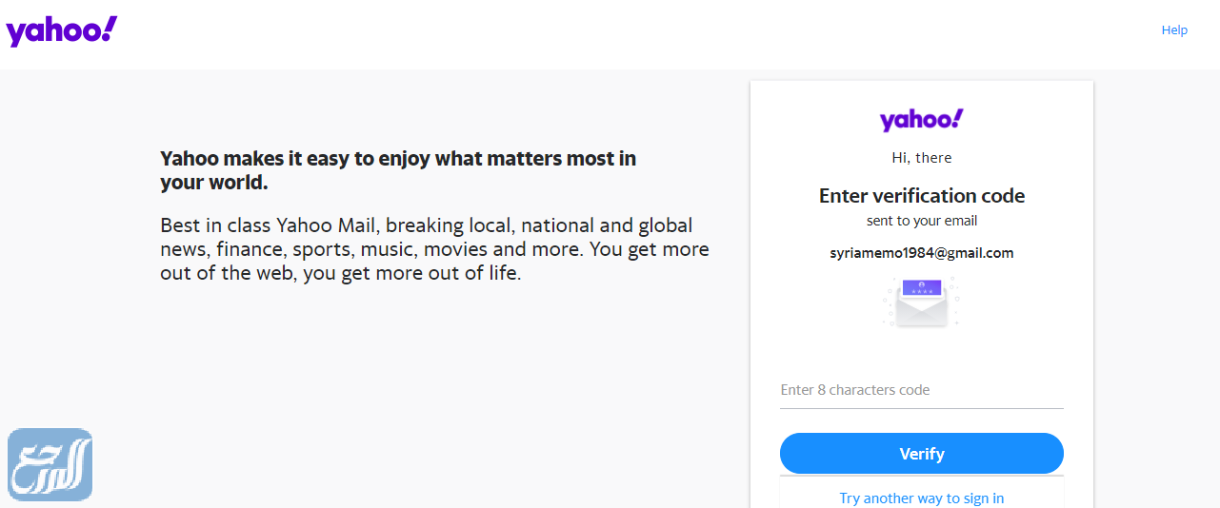Click the blue Arabic watermark logo

click(x=50, y=464)
